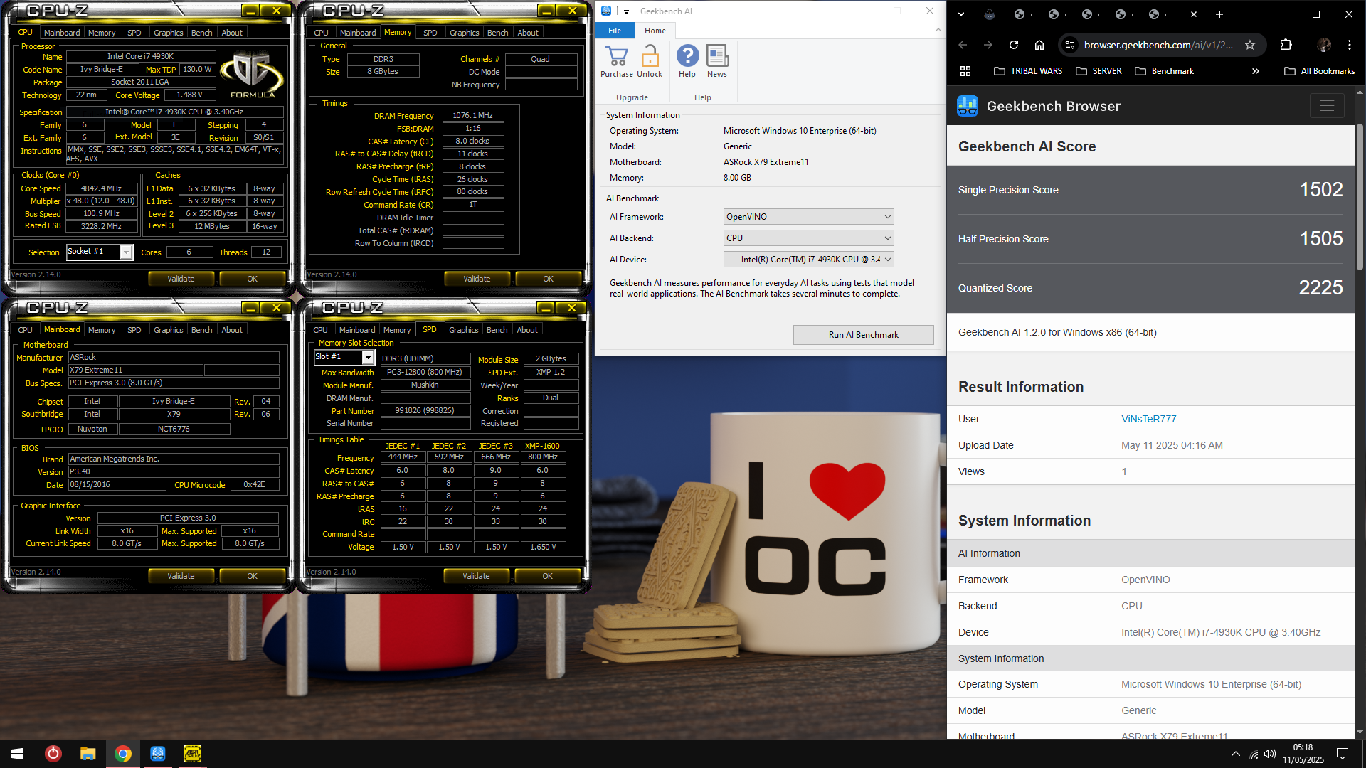The height and width of the screenshot is (768, 1366).
Task: Go back using the browser back arrow
Action: pos(963,45)
